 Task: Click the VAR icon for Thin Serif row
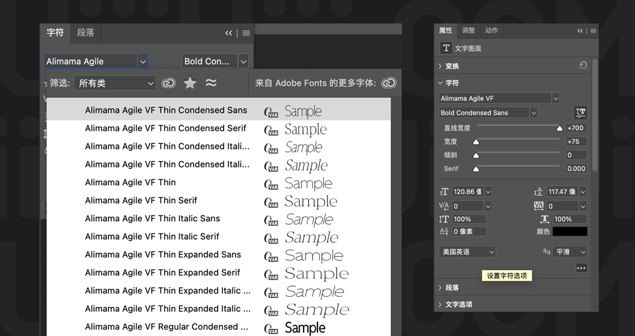pos(271,202)
